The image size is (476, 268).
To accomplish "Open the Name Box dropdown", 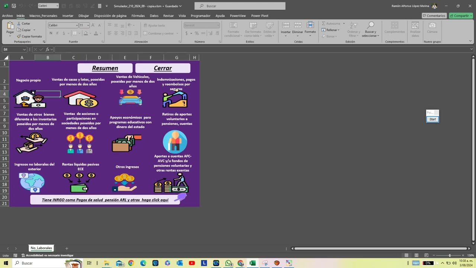I will pos(25,50).
